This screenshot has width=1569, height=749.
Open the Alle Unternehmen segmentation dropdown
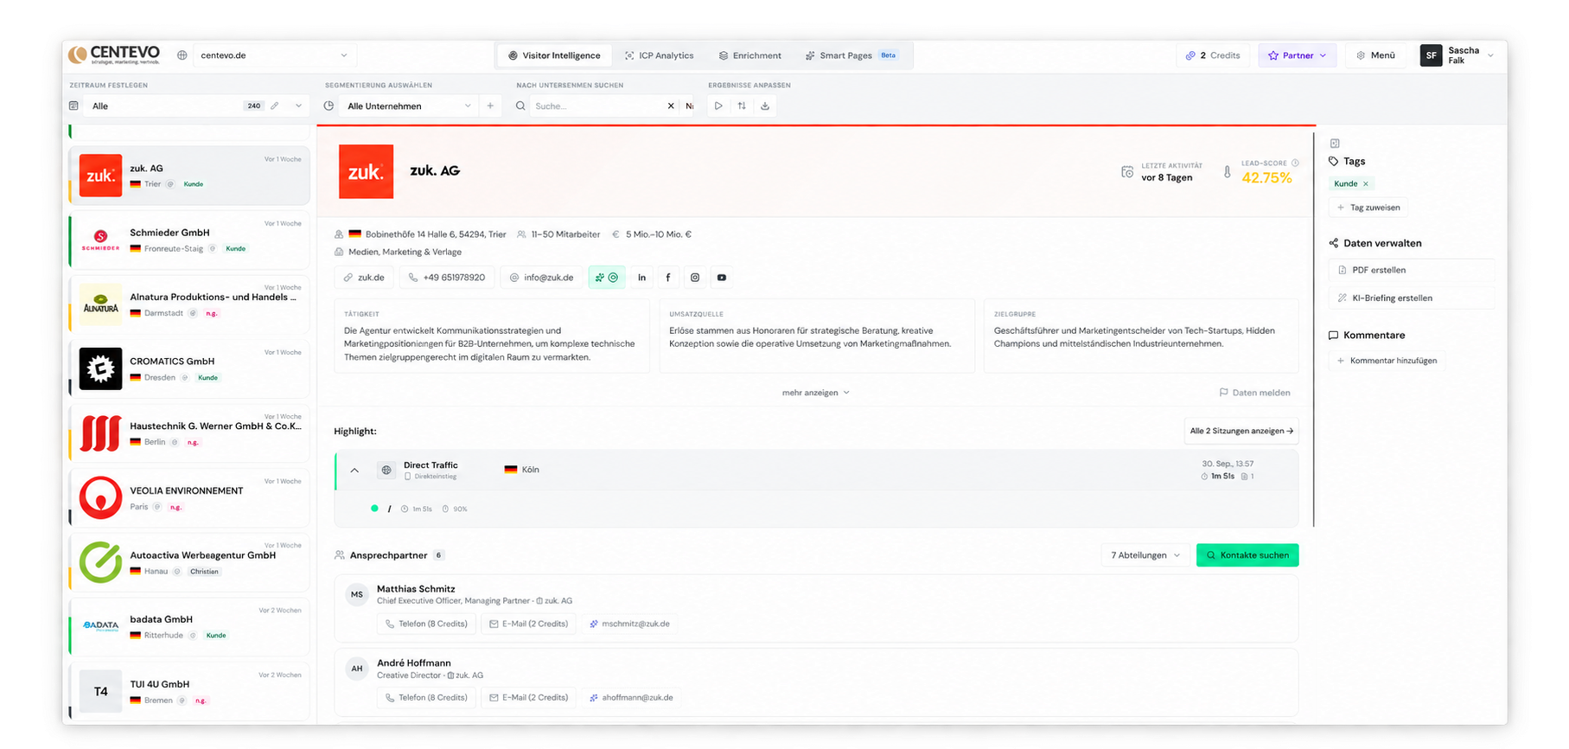[409, 106]
